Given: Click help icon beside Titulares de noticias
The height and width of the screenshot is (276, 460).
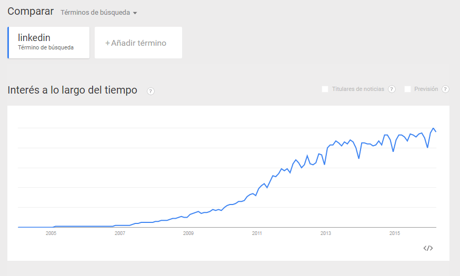Looking at the screenshot, I should tap(392, 89).
